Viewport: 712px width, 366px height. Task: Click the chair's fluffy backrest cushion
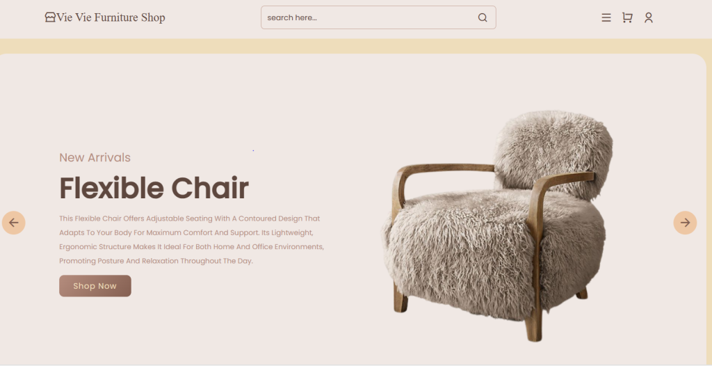coord(554,152)
